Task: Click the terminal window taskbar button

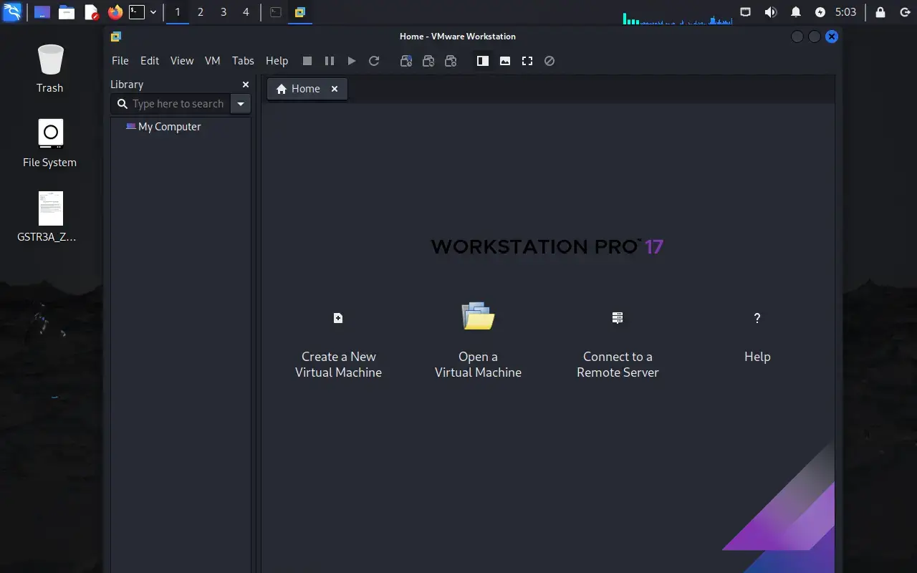Action: pos(276,12)
